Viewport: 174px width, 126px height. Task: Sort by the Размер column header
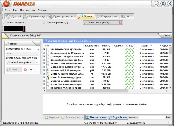tap(106, 45)
